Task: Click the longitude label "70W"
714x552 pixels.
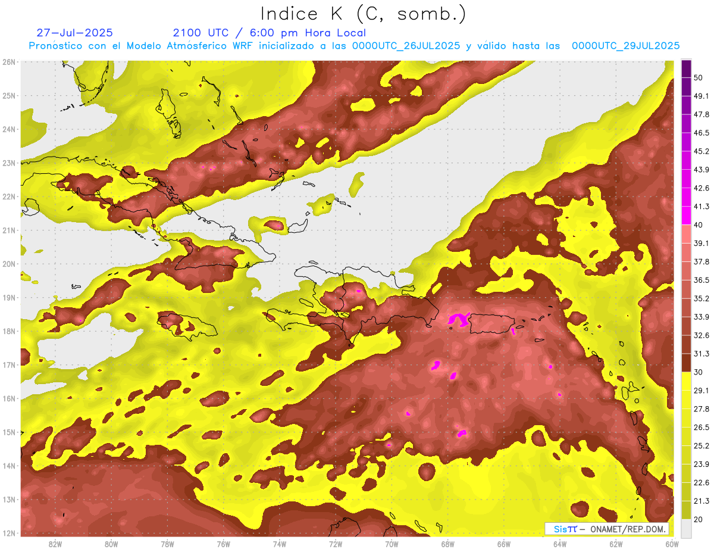Action: click(392, 544)
